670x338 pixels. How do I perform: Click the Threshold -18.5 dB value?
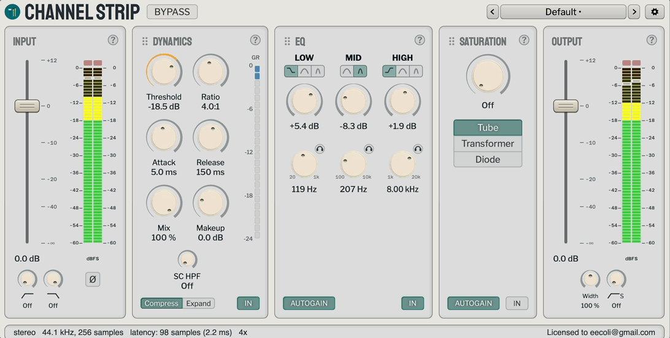[x=164, y=107]
